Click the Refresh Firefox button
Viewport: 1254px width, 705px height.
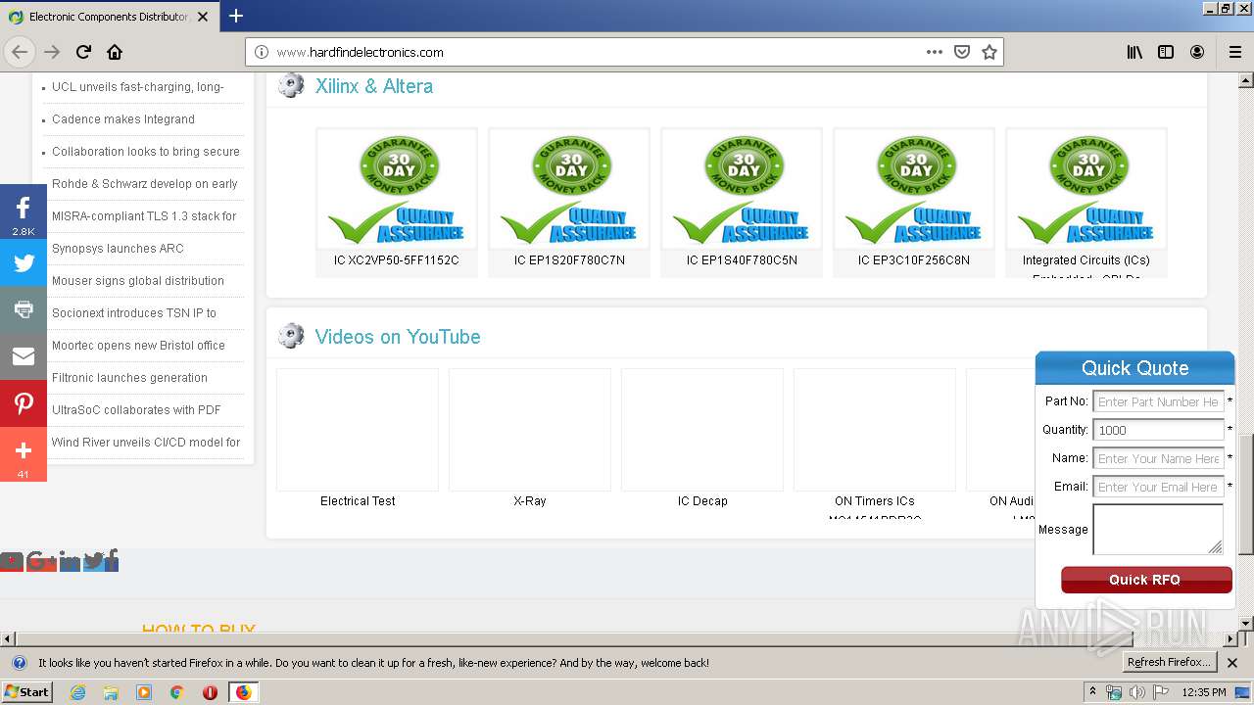point(1170,663)
